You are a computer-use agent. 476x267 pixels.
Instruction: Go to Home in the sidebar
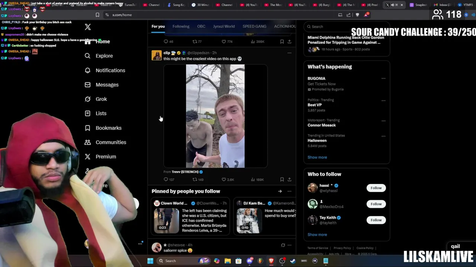(97, 42)
